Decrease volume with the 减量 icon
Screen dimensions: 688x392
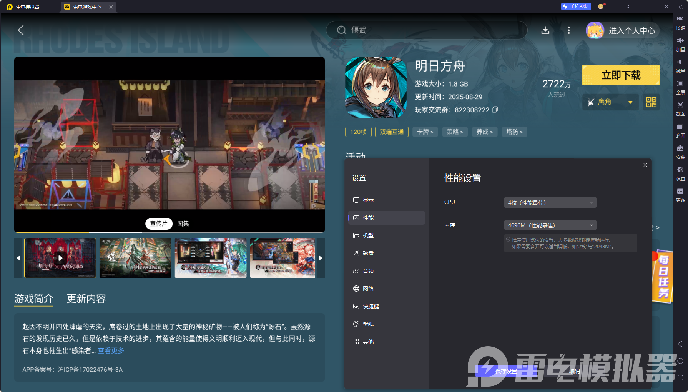click(x=680, y=66)
